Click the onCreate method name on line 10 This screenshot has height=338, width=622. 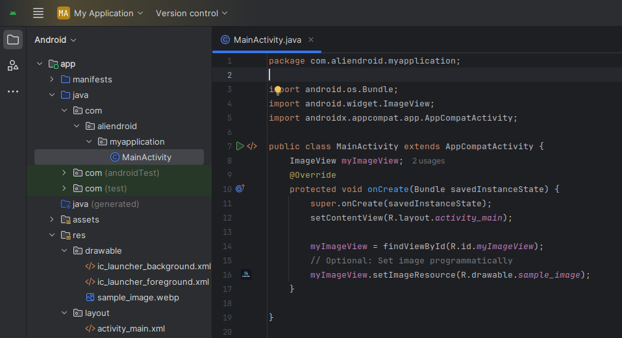coord(388,189)
